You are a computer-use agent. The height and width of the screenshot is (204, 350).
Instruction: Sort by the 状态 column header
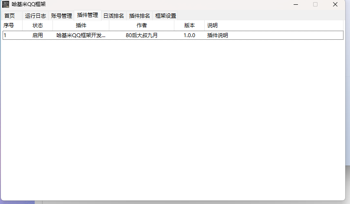[x=38, y=25]
